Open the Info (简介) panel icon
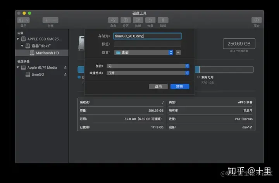279x183 pixels. click(x=257, y=20)
